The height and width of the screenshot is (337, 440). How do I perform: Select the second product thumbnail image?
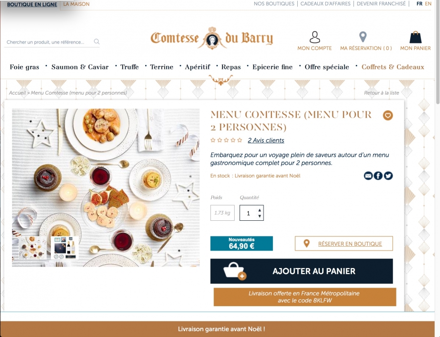pos(65,248)
